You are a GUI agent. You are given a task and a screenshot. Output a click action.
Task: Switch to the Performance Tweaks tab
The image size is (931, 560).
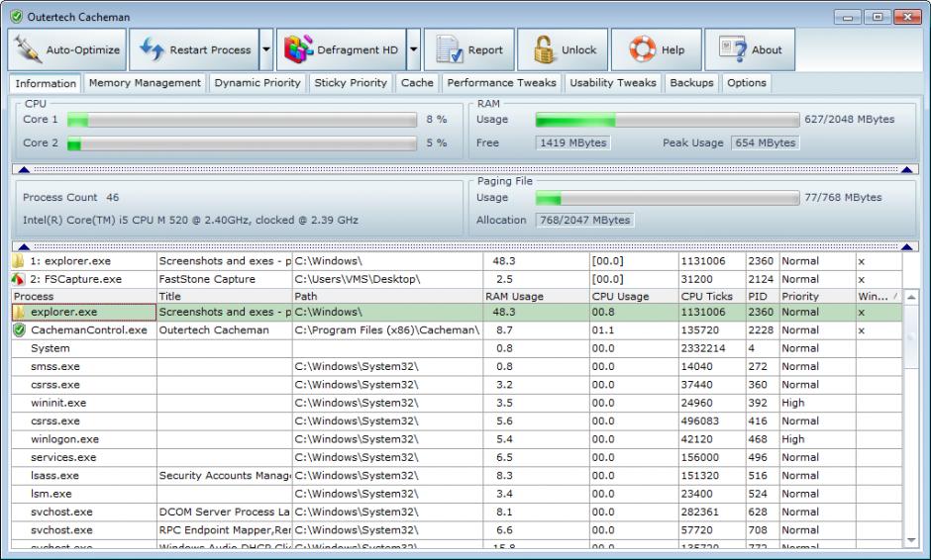tap(502, 83)
